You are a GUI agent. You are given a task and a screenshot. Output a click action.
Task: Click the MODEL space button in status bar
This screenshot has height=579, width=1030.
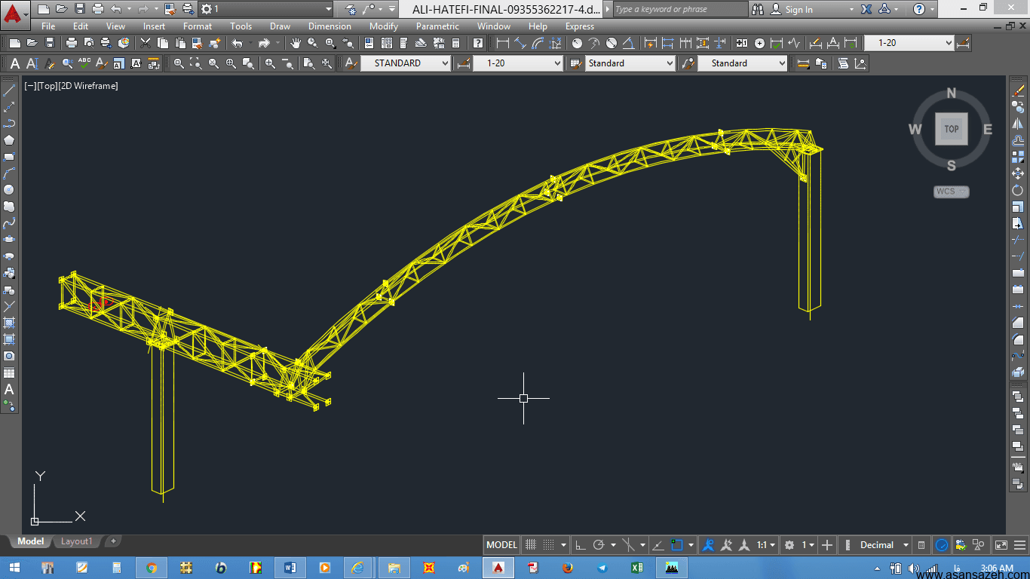pos(501,545)
